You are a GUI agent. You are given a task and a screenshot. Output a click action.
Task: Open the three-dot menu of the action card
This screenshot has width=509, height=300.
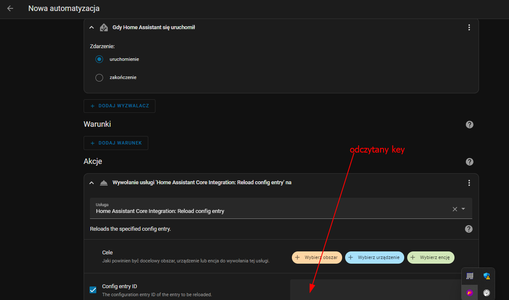point(469,183)
